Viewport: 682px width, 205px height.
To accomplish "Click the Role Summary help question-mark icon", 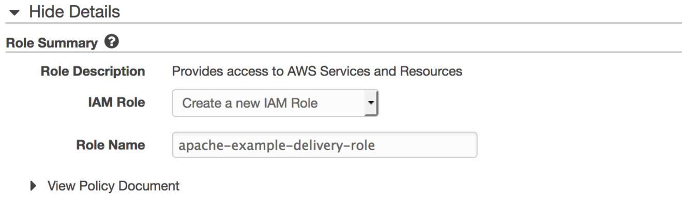I will click(x=111, y=42).
